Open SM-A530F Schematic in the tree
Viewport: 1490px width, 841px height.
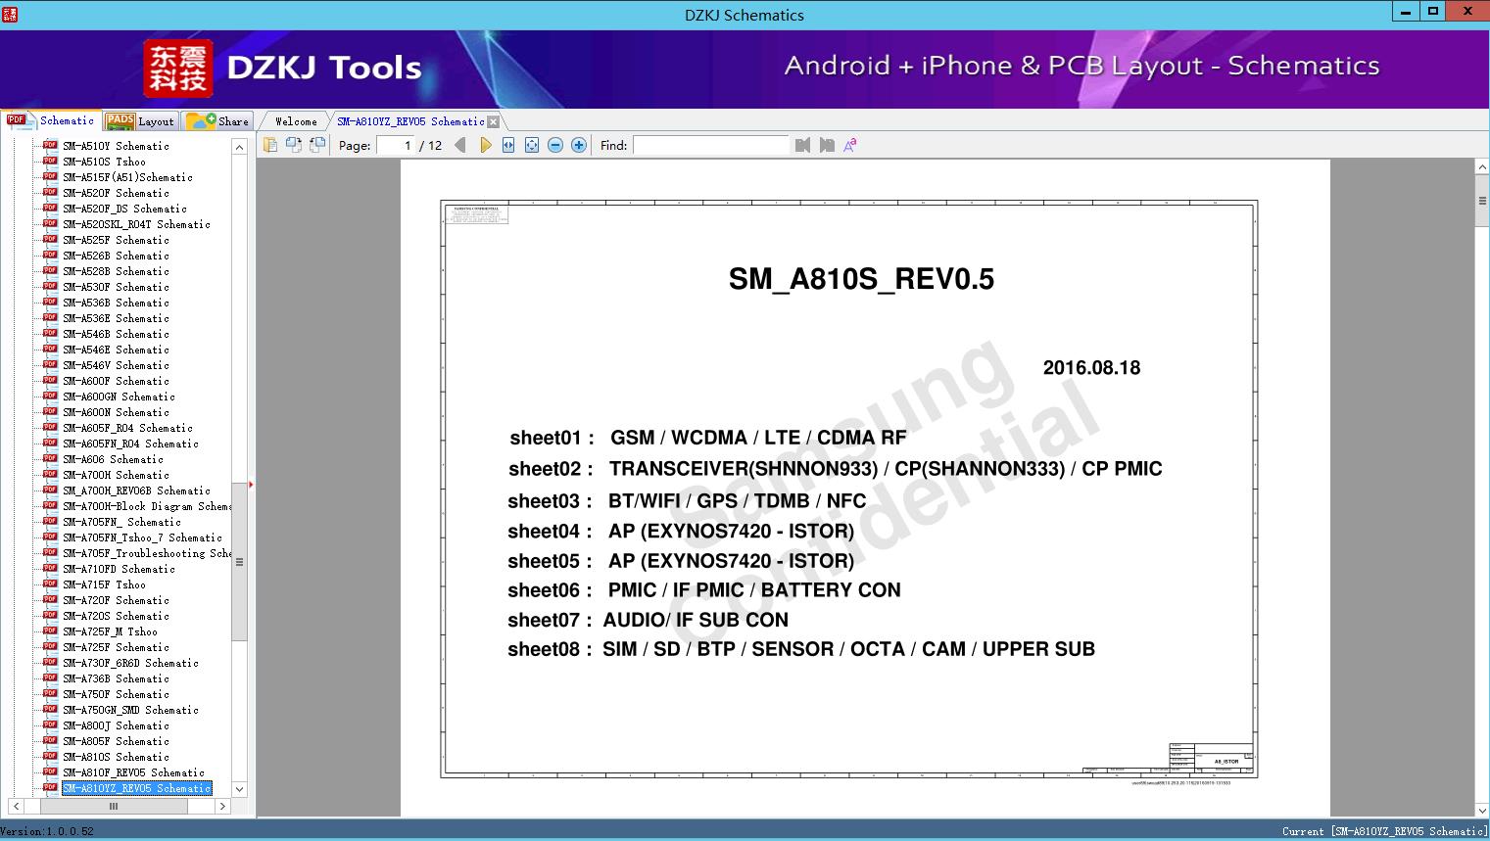(x=116, y=287)
